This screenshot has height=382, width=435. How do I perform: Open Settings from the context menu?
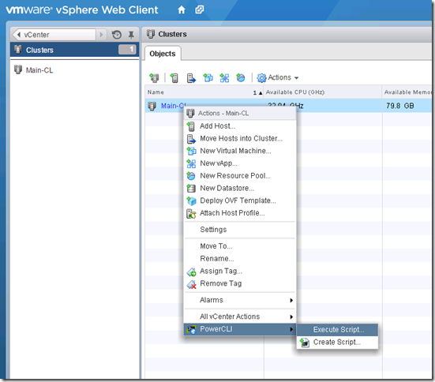pyautogui.click(x=240, y=230)
